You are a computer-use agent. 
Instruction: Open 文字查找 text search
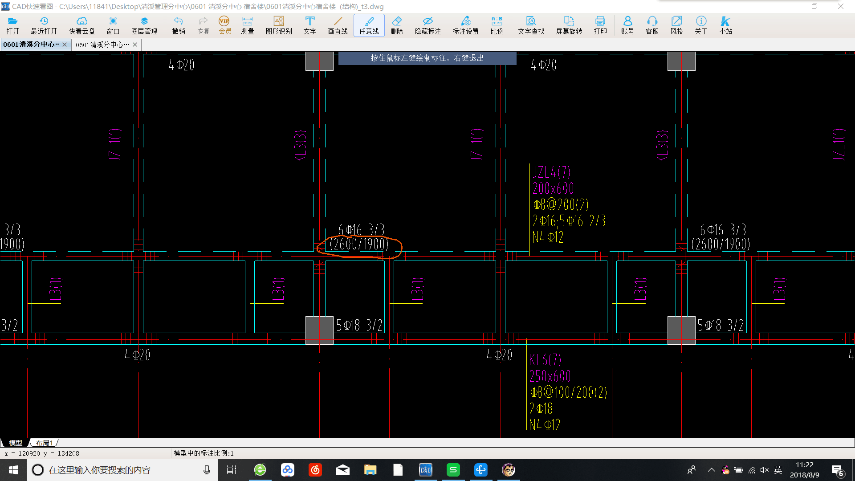531,25
